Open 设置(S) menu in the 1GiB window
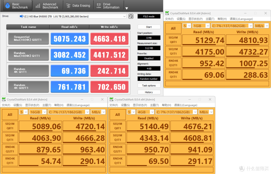Viewport: 271px width, 174px height. [x=181, y=19]
